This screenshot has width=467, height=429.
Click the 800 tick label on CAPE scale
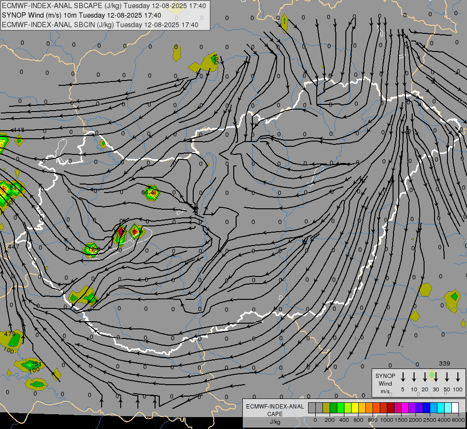[x=373, y=420]
